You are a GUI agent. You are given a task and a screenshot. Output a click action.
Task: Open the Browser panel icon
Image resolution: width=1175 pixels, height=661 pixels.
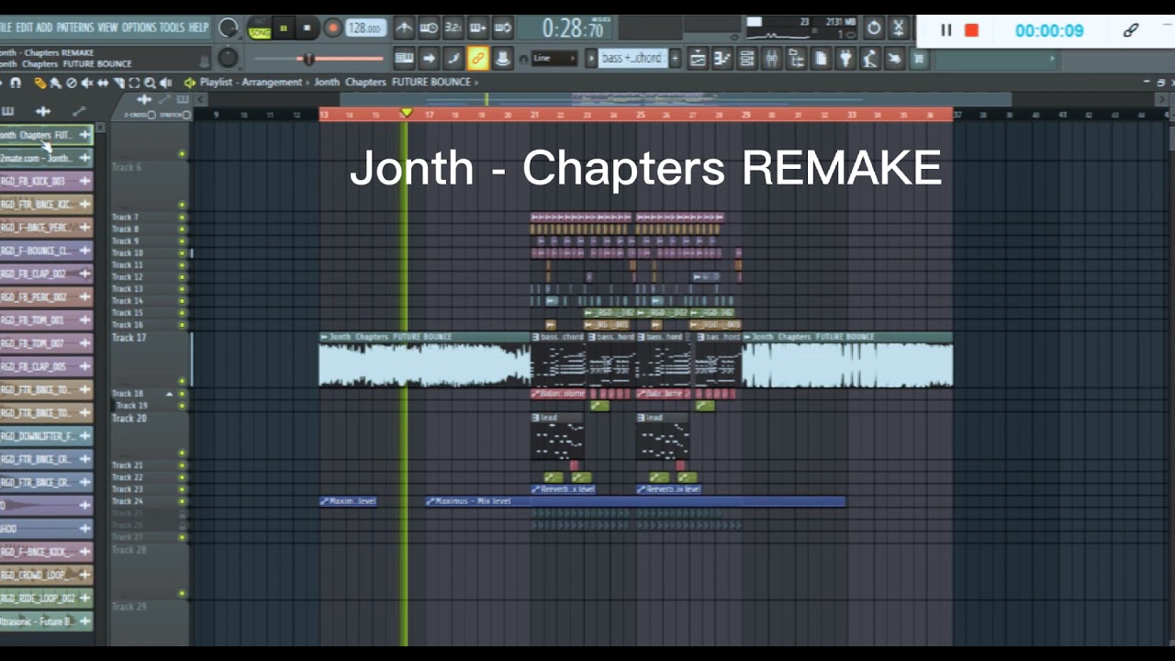click(797, 59)
